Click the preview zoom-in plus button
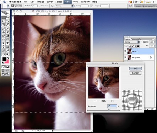 pyautogui.click(x=112, y=101)
